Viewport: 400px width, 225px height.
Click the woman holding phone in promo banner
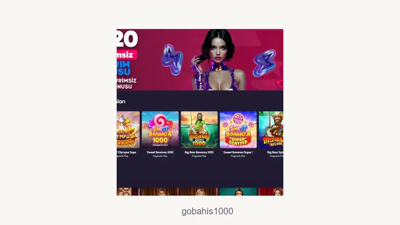pyautogui.click(x=218, y=60)
